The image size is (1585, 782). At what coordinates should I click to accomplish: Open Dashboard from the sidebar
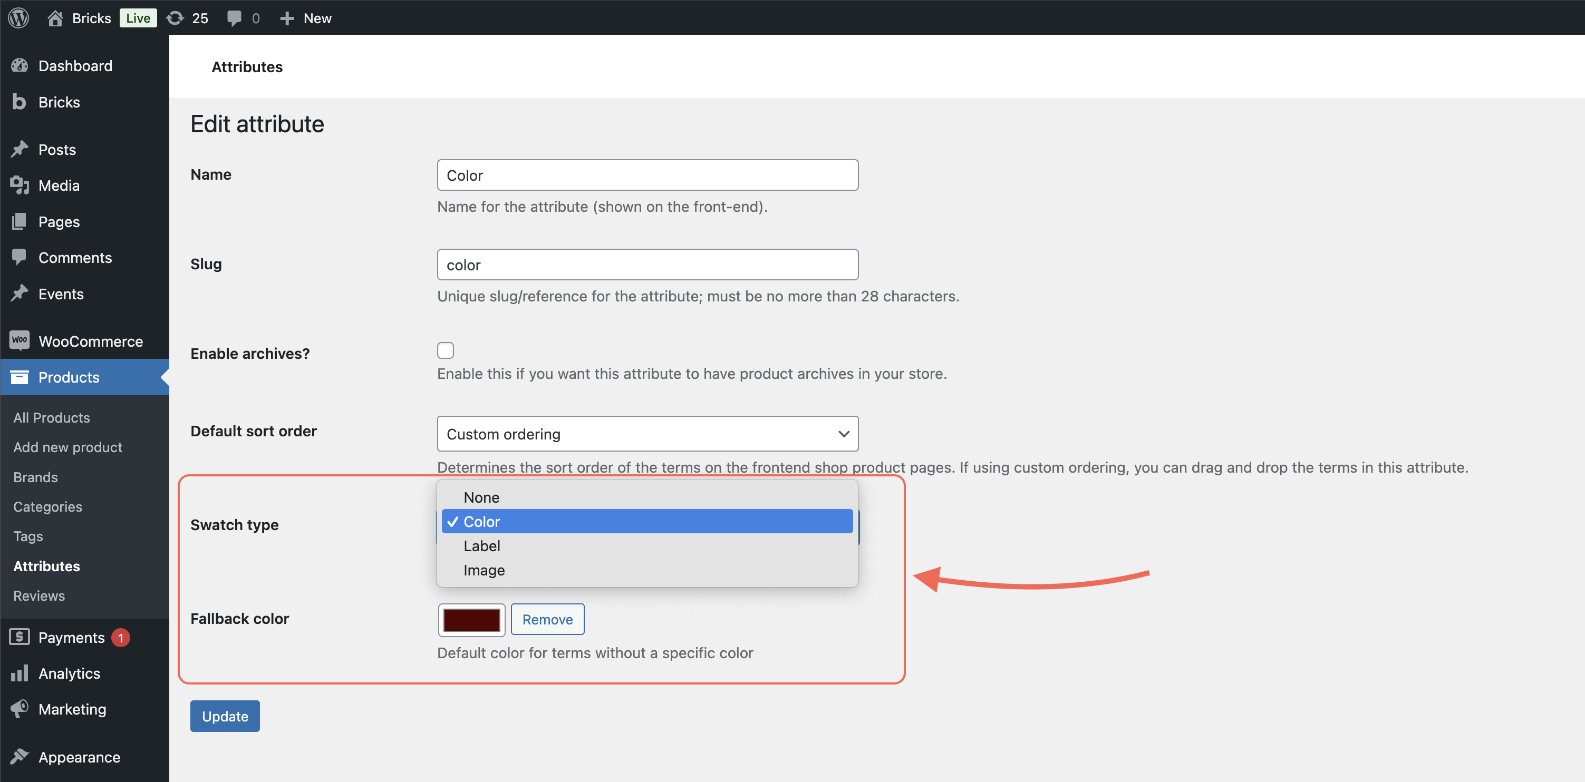[x=75, y=66]
